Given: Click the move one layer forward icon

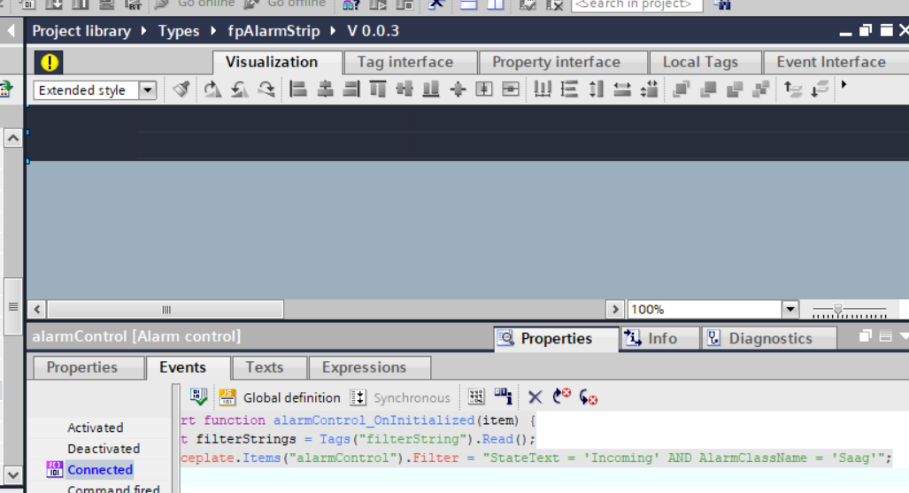Looking at the screenshot, I should pyautogui.click(x=735, y=89).
